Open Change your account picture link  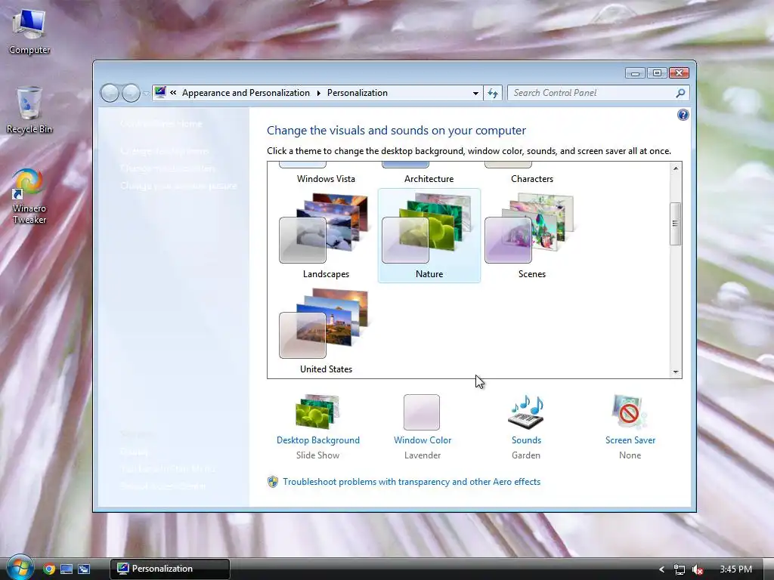[178, 186]
